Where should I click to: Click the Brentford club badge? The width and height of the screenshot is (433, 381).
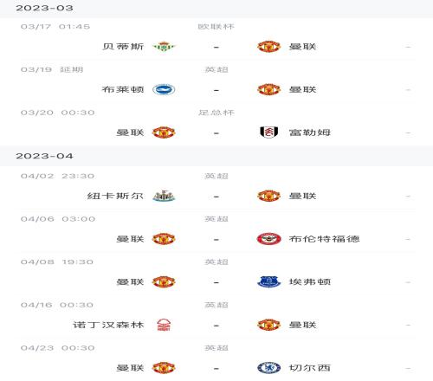(x=268, y=239)
